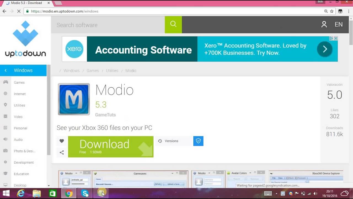Viewport: 353px width, 199px height.
Task: Click the 811.6k downloads count
Action: tap(335, 134)
